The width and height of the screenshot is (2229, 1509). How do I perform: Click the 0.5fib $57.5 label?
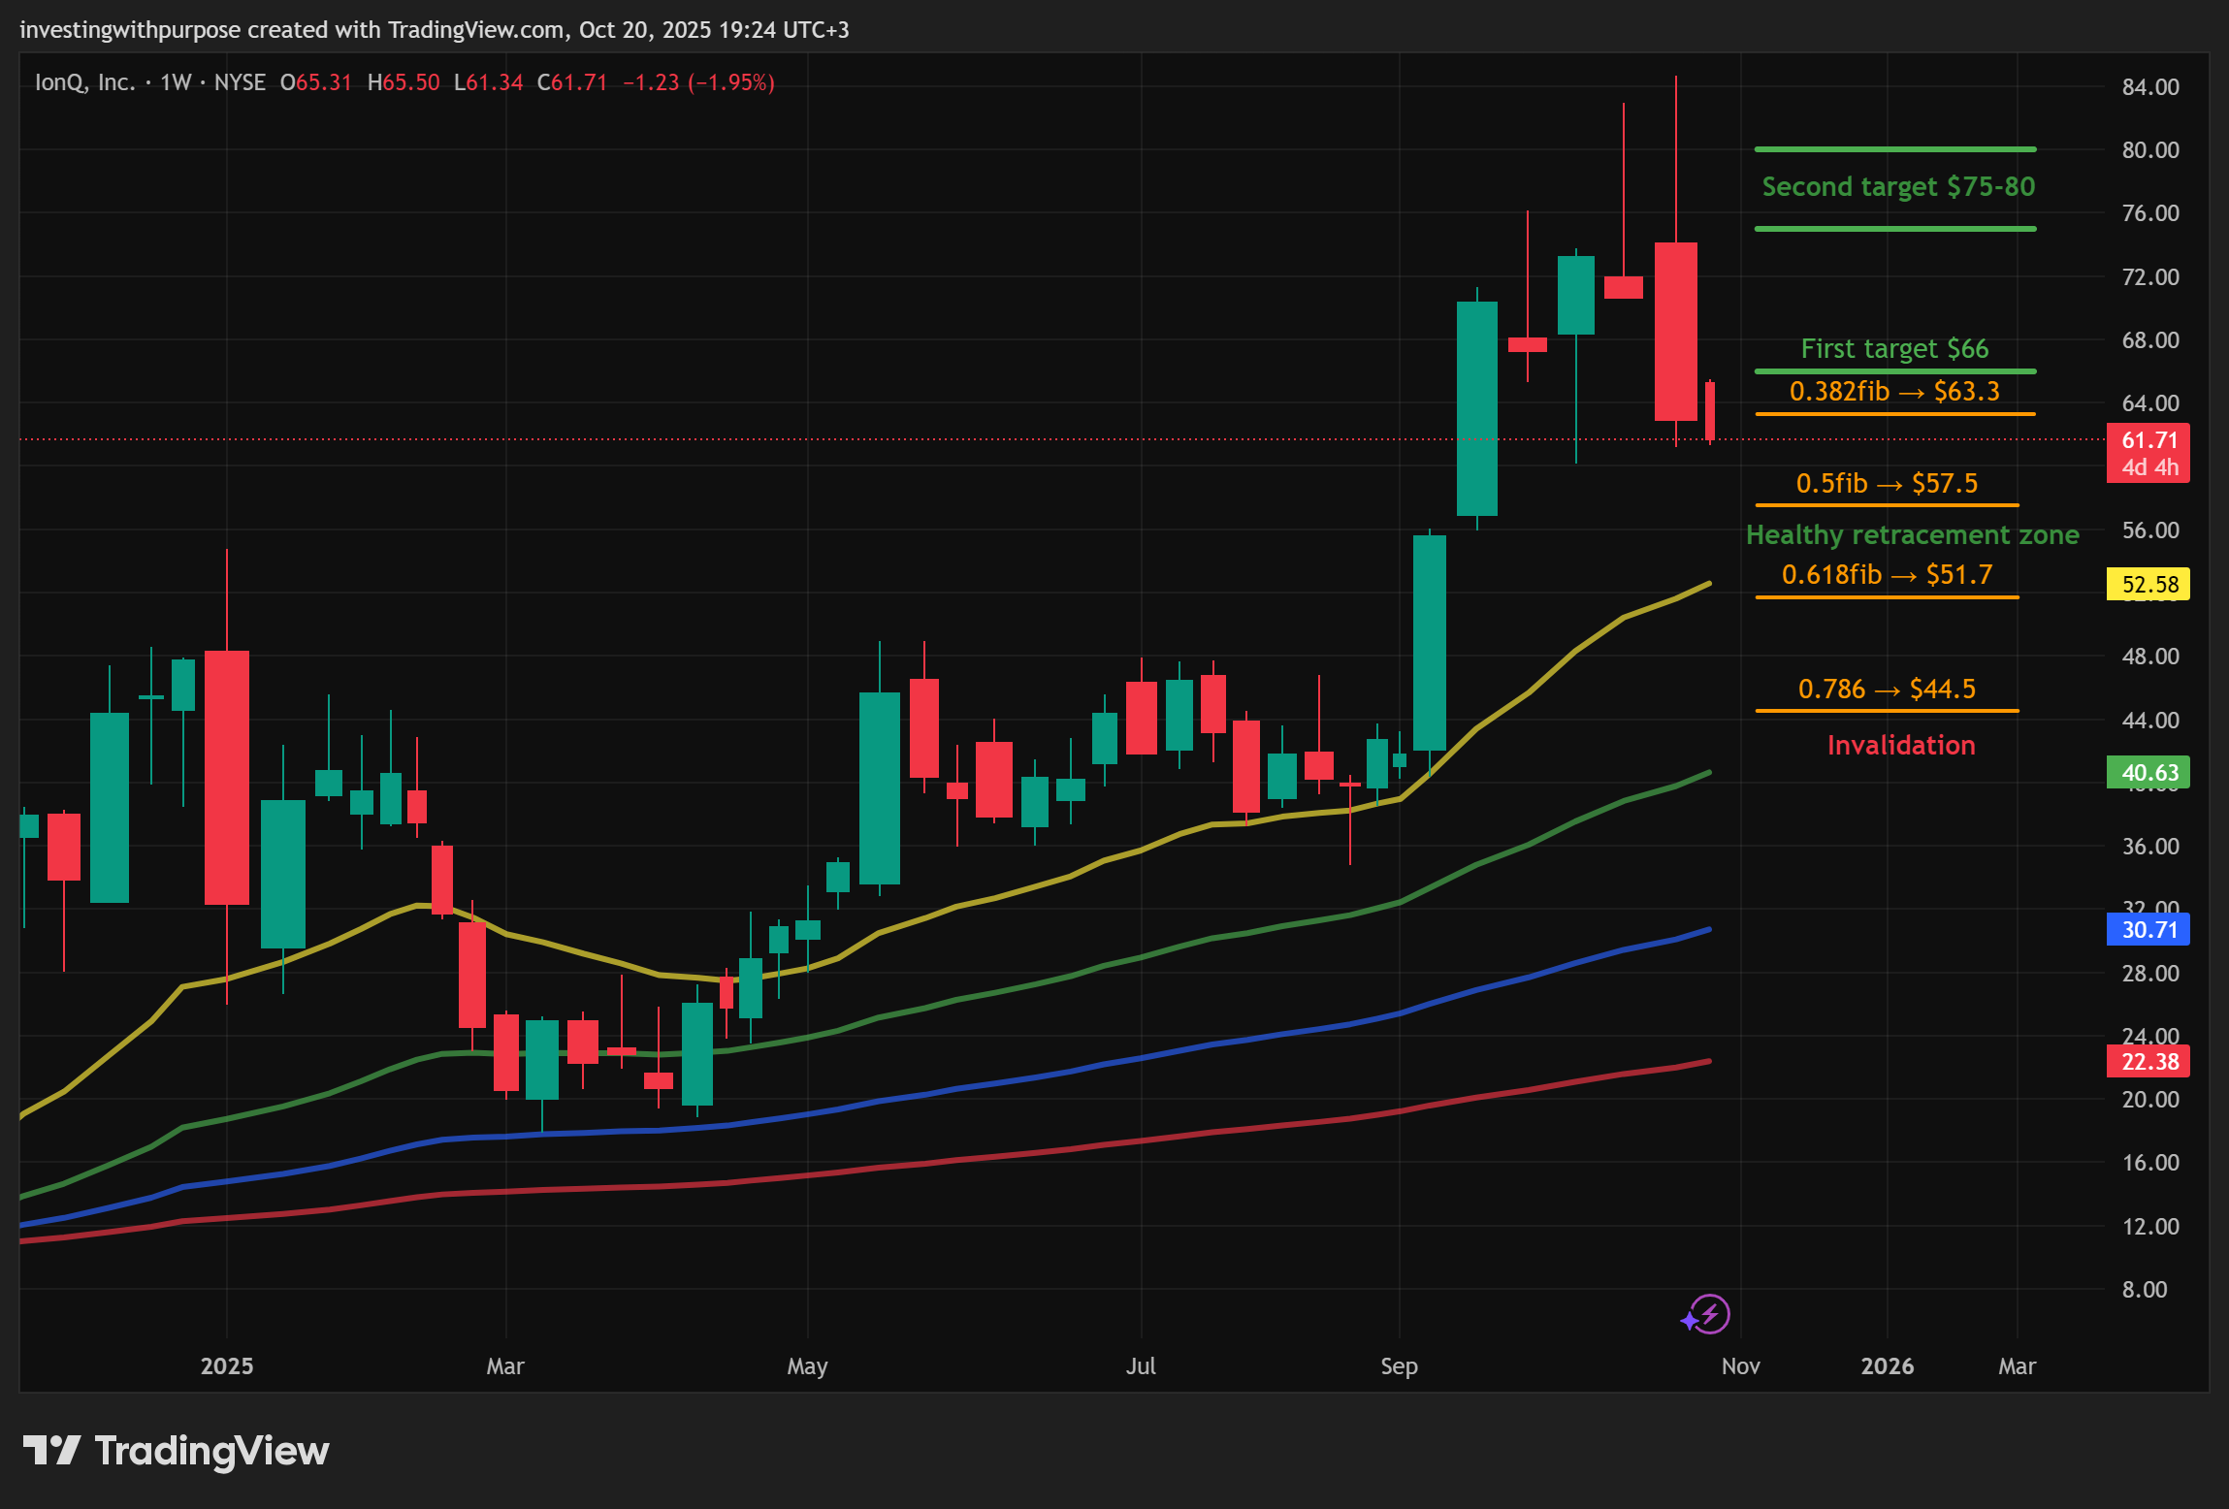[1886, 483]
